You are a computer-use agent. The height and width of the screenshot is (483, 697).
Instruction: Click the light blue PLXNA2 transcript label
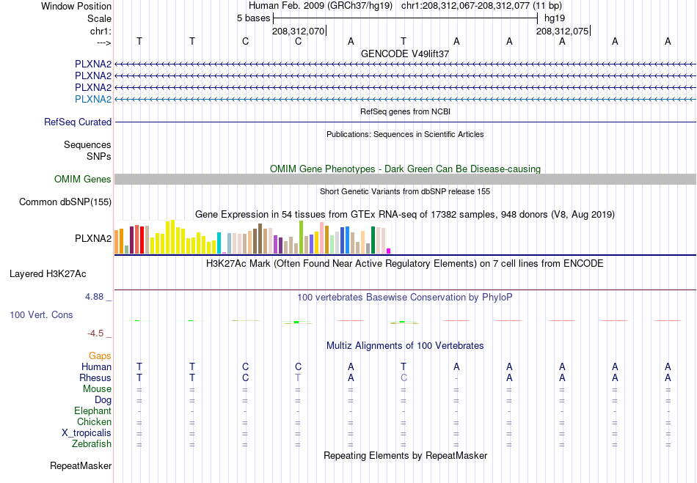[93, 100]
